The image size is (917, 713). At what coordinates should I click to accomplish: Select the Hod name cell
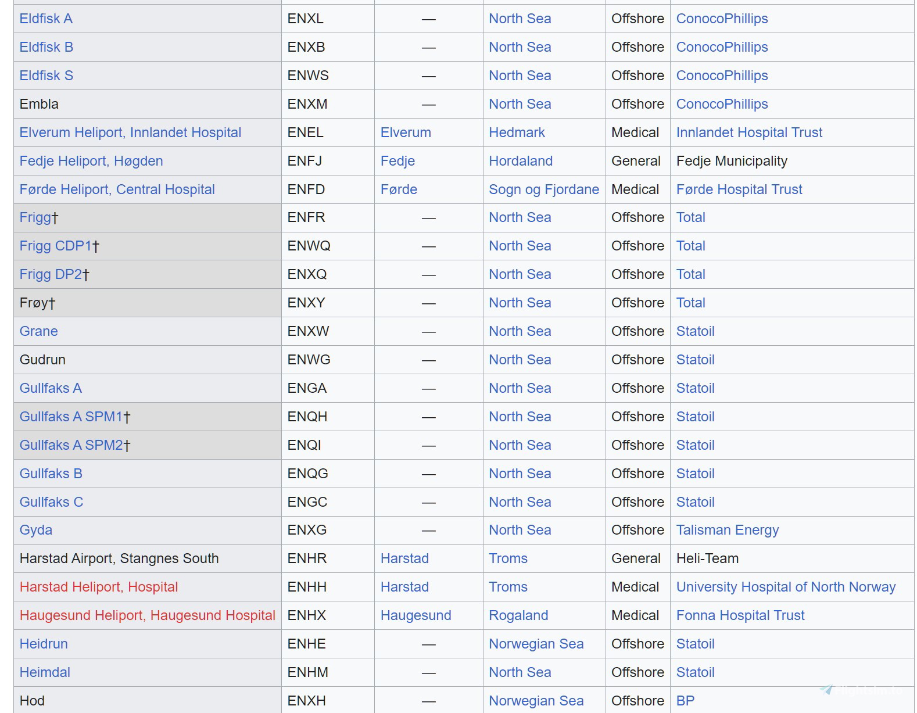tap(148, 701)
